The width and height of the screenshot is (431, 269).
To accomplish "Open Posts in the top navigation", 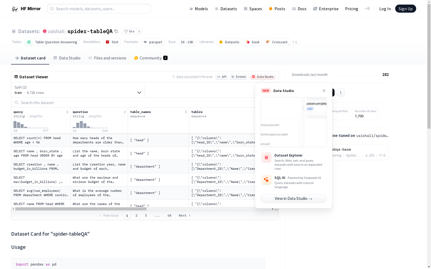I will [x=277, y=9].
